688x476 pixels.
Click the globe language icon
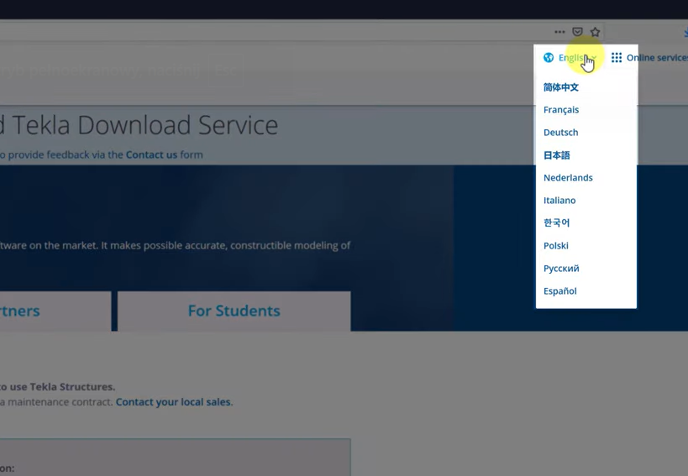pyautogui.click(x=549, y=58)
